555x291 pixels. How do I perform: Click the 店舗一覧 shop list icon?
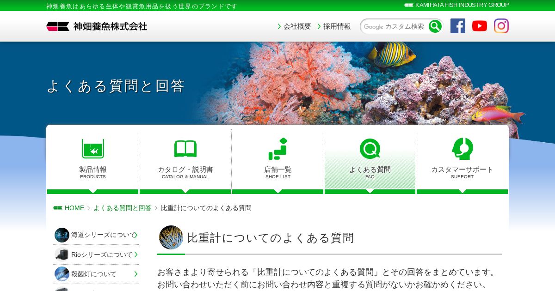coord(278,149)
